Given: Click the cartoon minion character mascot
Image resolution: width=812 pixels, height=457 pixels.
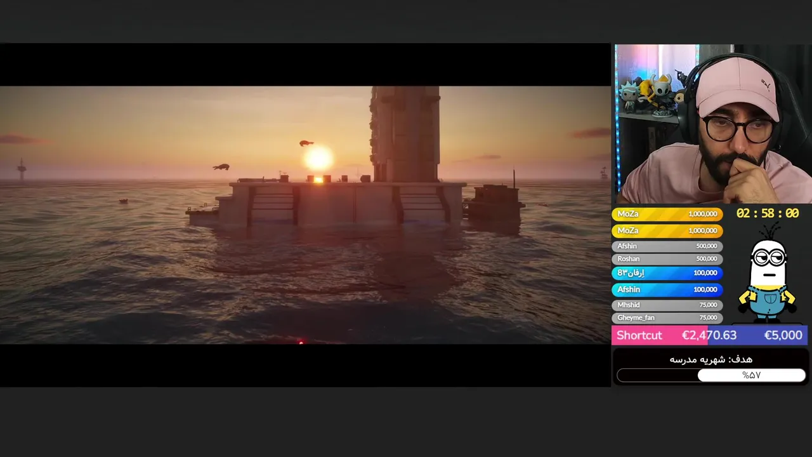Looking at the screenshot, I should coord(769,274).
